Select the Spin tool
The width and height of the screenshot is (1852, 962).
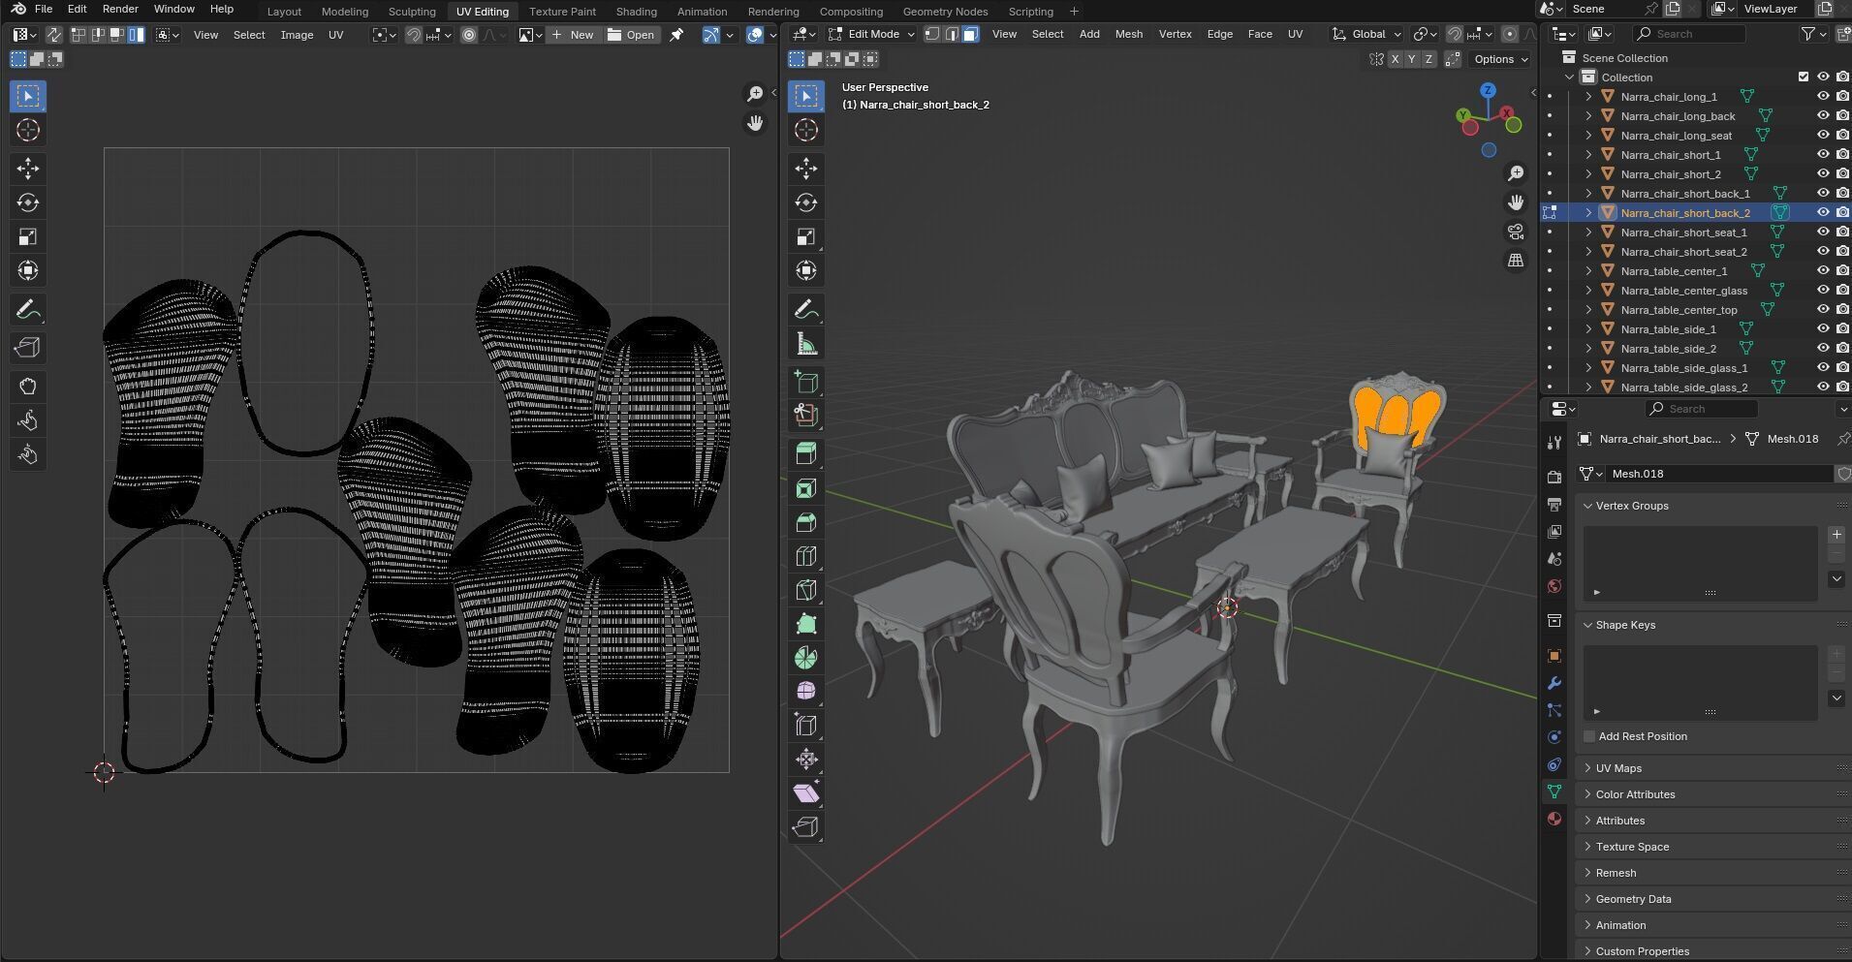click(x=806, y=658)
